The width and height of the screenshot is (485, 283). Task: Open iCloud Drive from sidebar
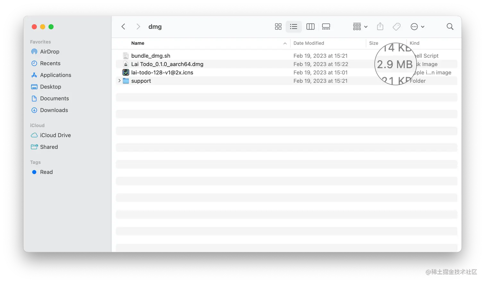[55, 135]
